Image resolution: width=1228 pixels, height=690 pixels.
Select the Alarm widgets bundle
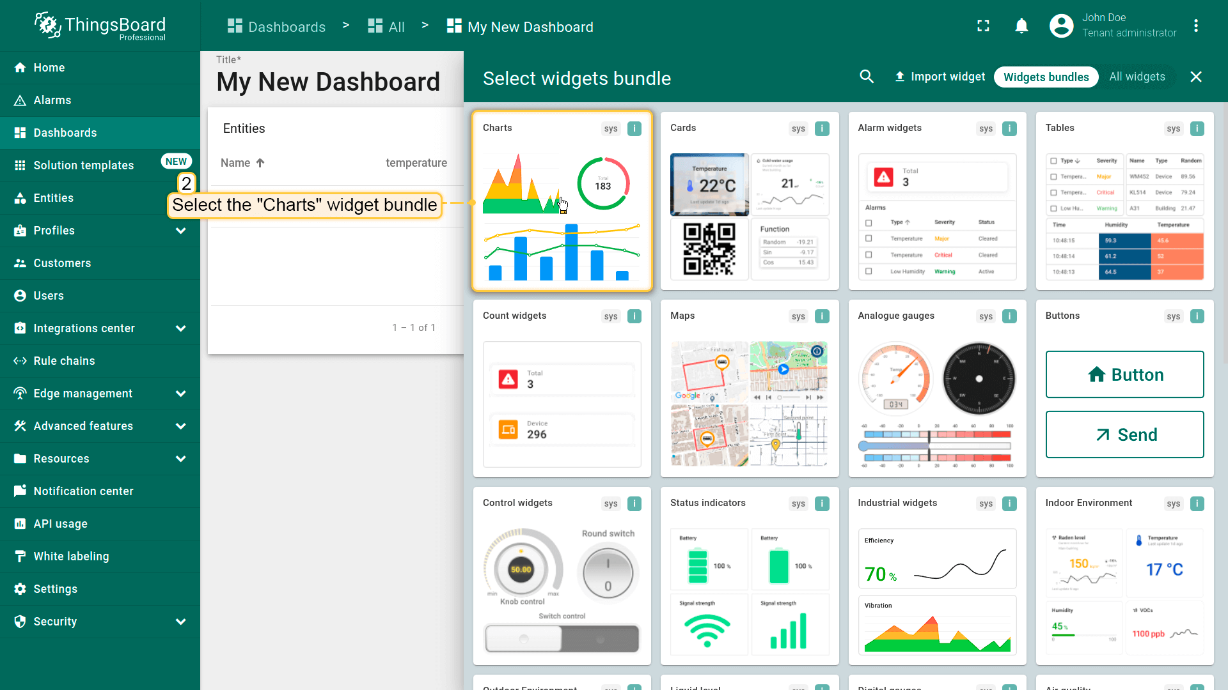(937, 201)
